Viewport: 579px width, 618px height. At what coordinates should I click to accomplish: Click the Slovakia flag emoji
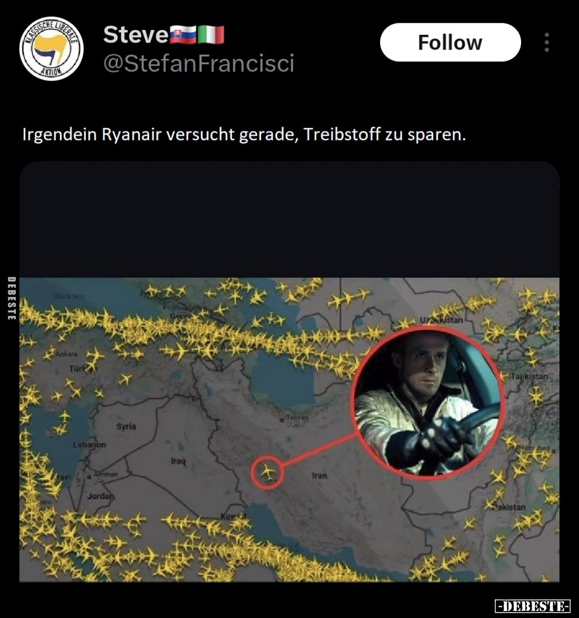point(183,35)
